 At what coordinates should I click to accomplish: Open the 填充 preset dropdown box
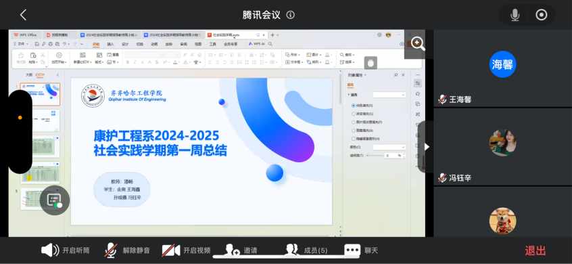[x=389, y=95]
